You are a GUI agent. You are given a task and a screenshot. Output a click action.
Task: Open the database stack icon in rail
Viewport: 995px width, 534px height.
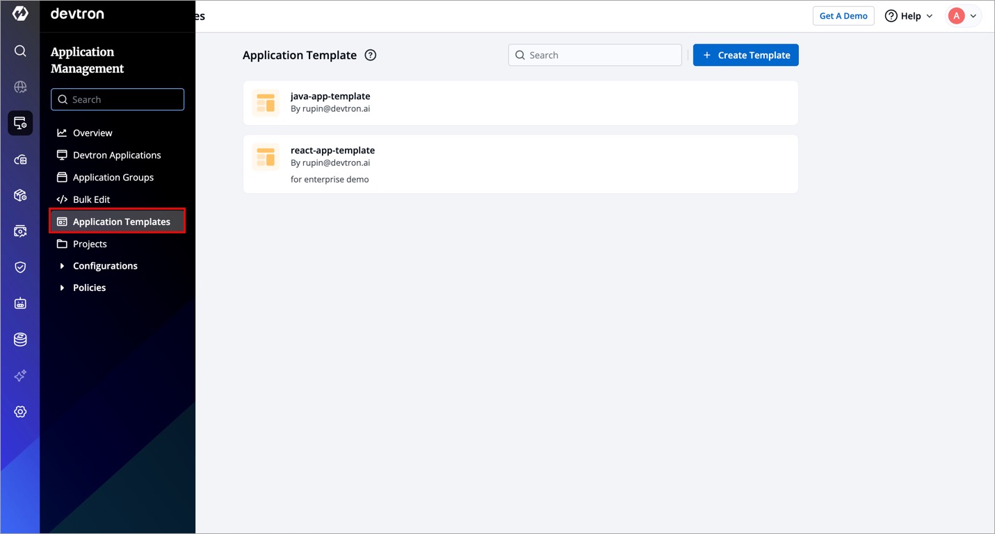coord(20,340)
